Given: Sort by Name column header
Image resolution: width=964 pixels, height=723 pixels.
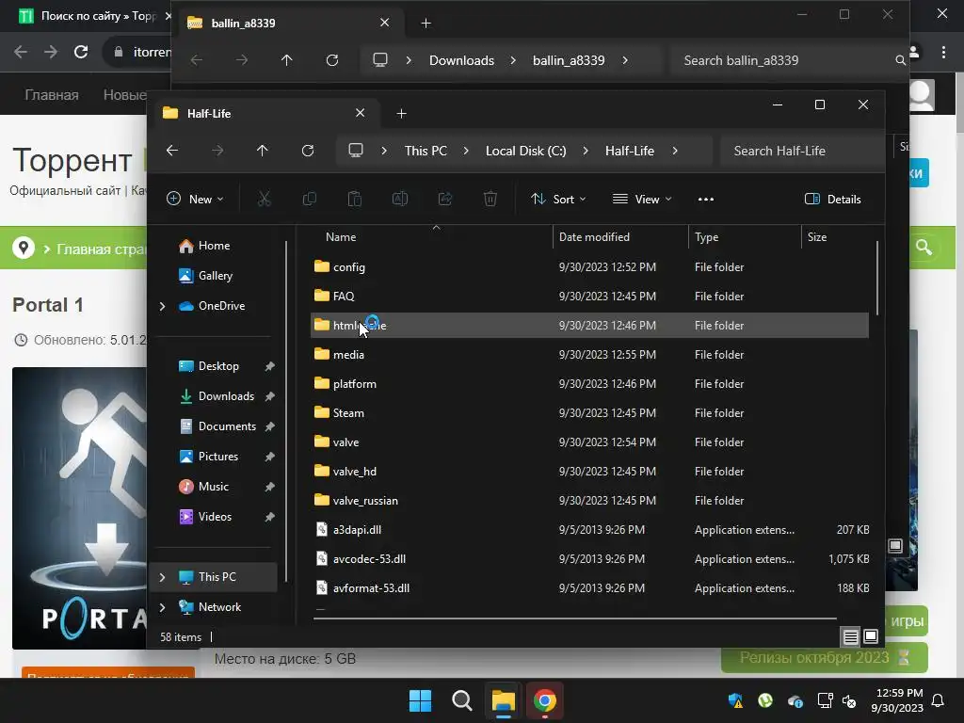Looking at the screenshot, I should click(x=430, y=237).
